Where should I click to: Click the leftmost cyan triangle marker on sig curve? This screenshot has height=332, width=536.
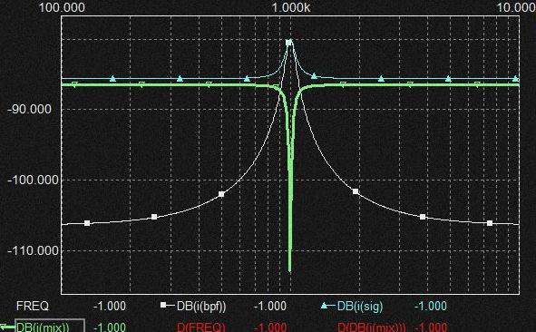(x=112, y=79)
